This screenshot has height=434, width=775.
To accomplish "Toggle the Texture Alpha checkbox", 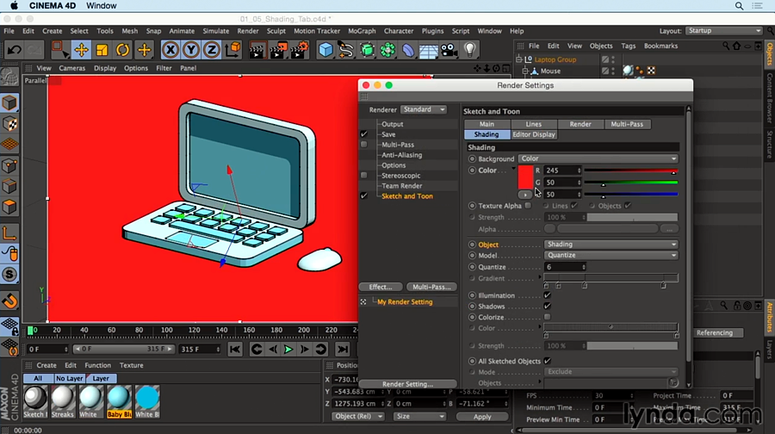I will point(528,205).
